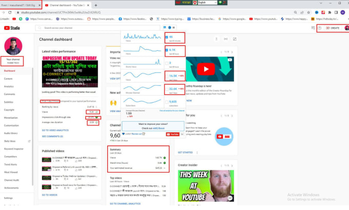Reload the page with the browser refresh icon
This screenshot has height=210, width=349.
pos(10,12)
